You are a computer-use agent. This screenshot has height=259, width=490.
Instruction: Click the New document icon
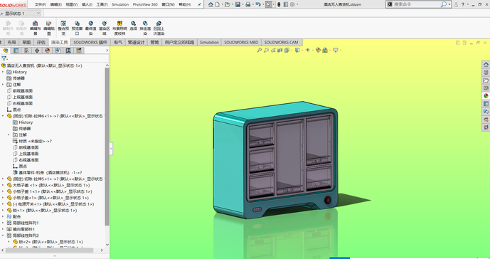tap(218, 4)
